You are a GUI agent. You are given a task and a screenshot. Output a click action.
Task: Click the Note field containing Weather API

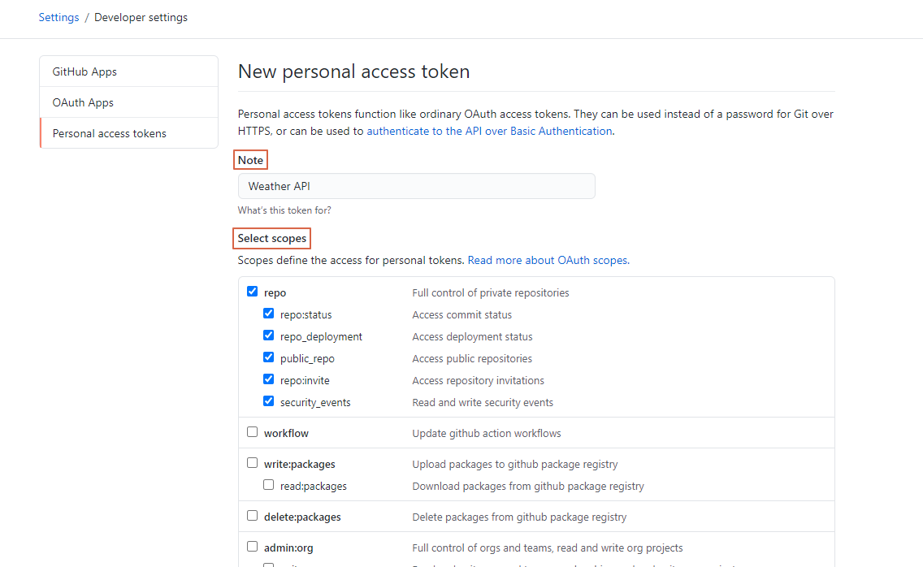[x=416, y=186]
